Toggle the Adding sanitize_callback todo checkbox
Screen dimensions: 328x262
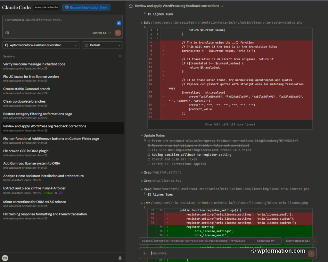point(149,155)
